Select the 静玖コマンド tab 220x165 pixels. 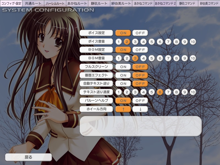pos(187,3)
